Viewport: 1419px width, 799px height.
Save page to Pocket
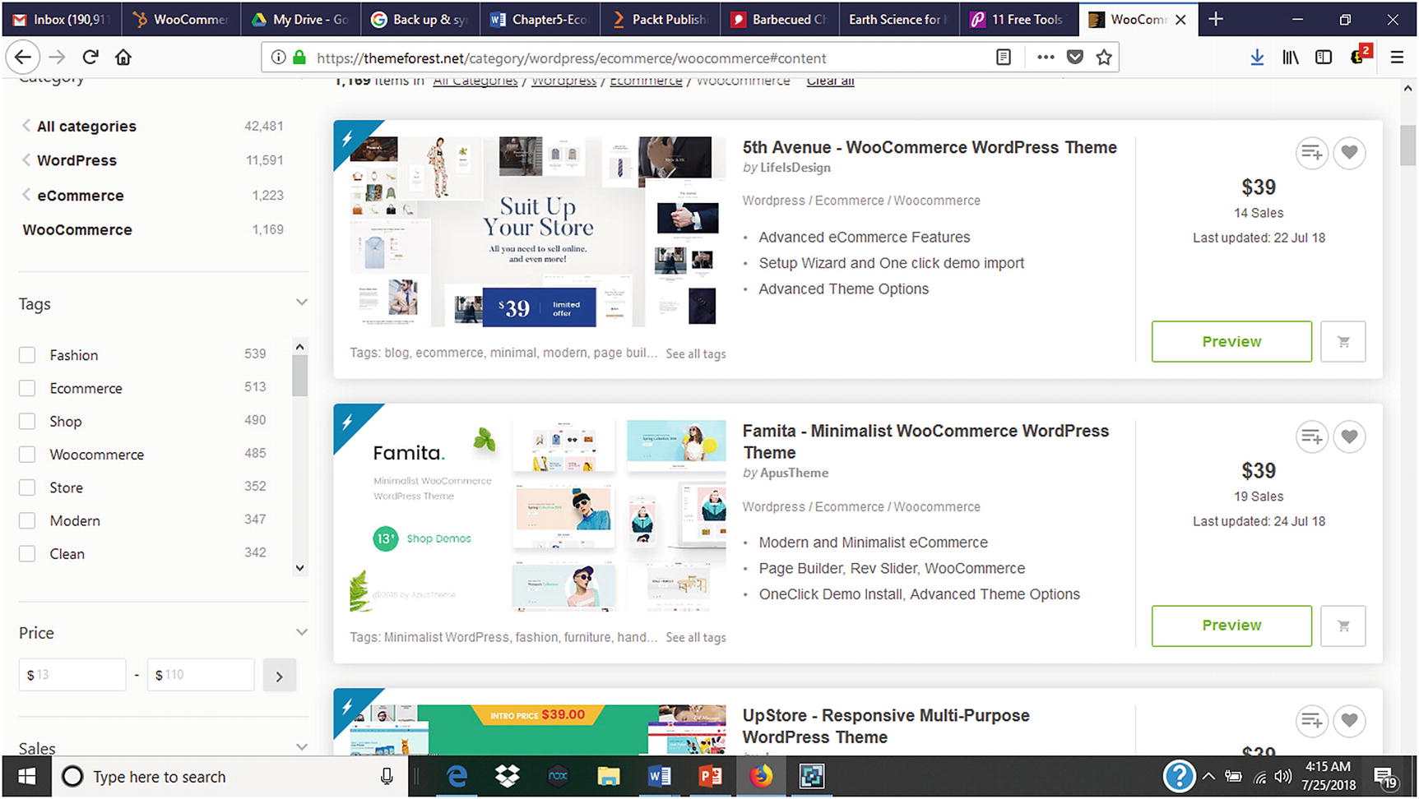point(1075,58)
